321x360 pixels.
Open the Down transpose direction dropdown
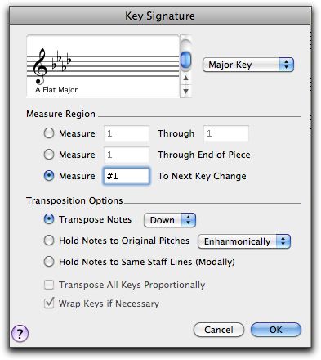point(170,220)
